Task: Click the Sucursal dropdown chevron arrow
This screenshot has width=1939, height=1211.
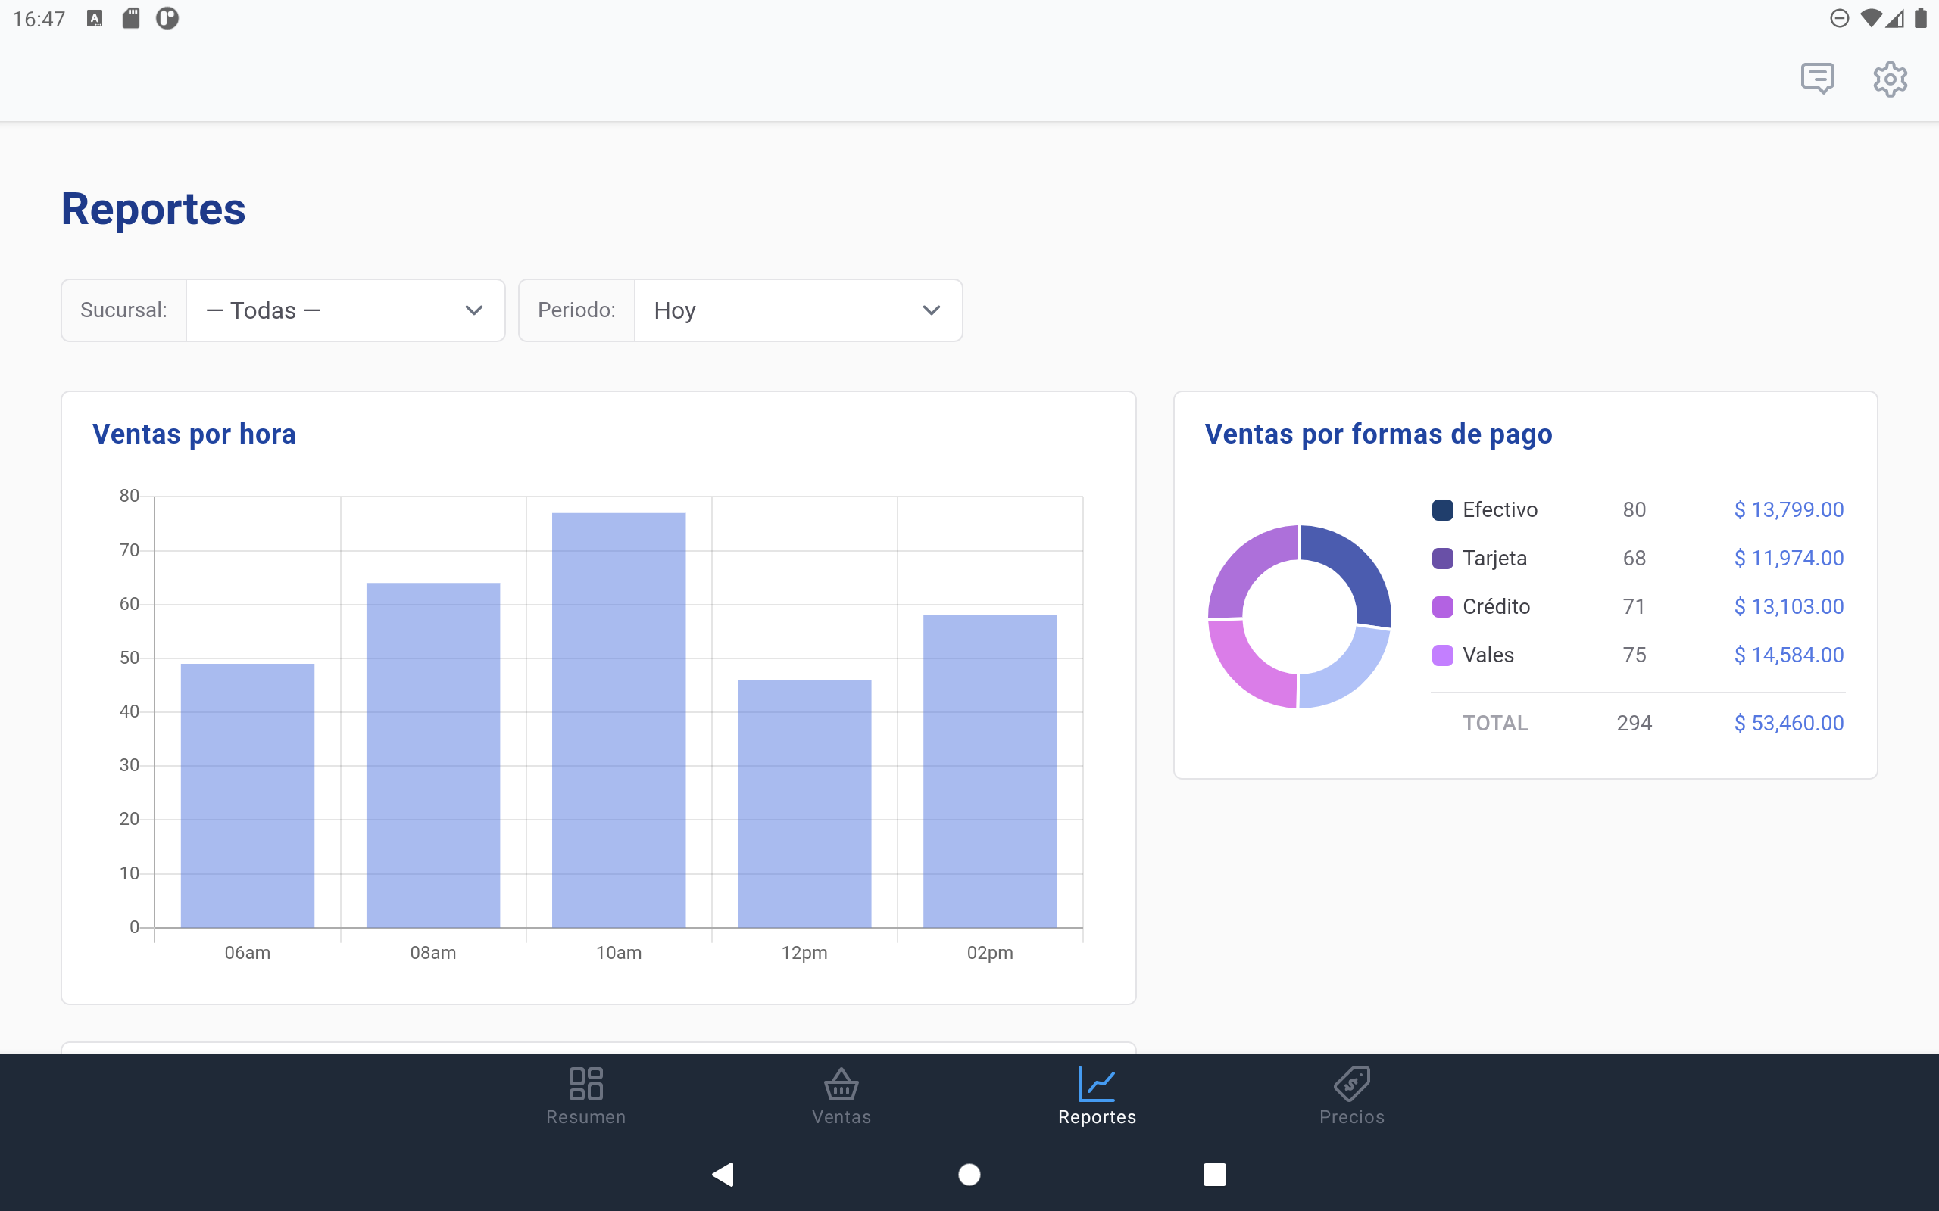Action: (474, 310)
